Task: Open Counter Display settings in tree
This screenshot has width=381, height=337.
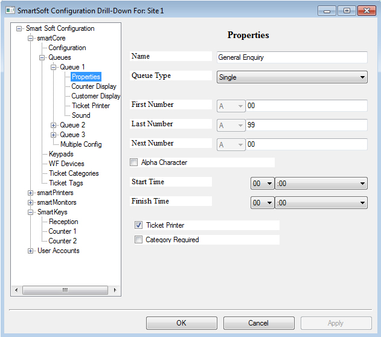Action: (94, 86)
